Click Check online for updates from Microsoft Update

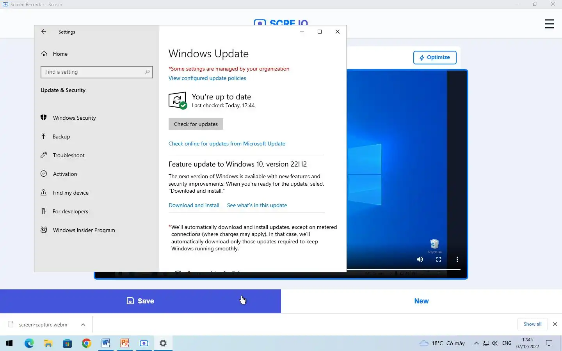[227, 144]
